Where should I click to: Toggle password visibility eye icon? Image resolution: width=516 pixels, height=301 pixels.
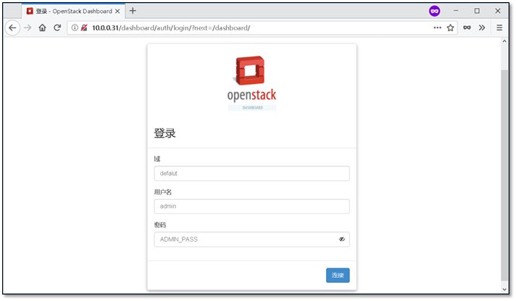(342, 239)
